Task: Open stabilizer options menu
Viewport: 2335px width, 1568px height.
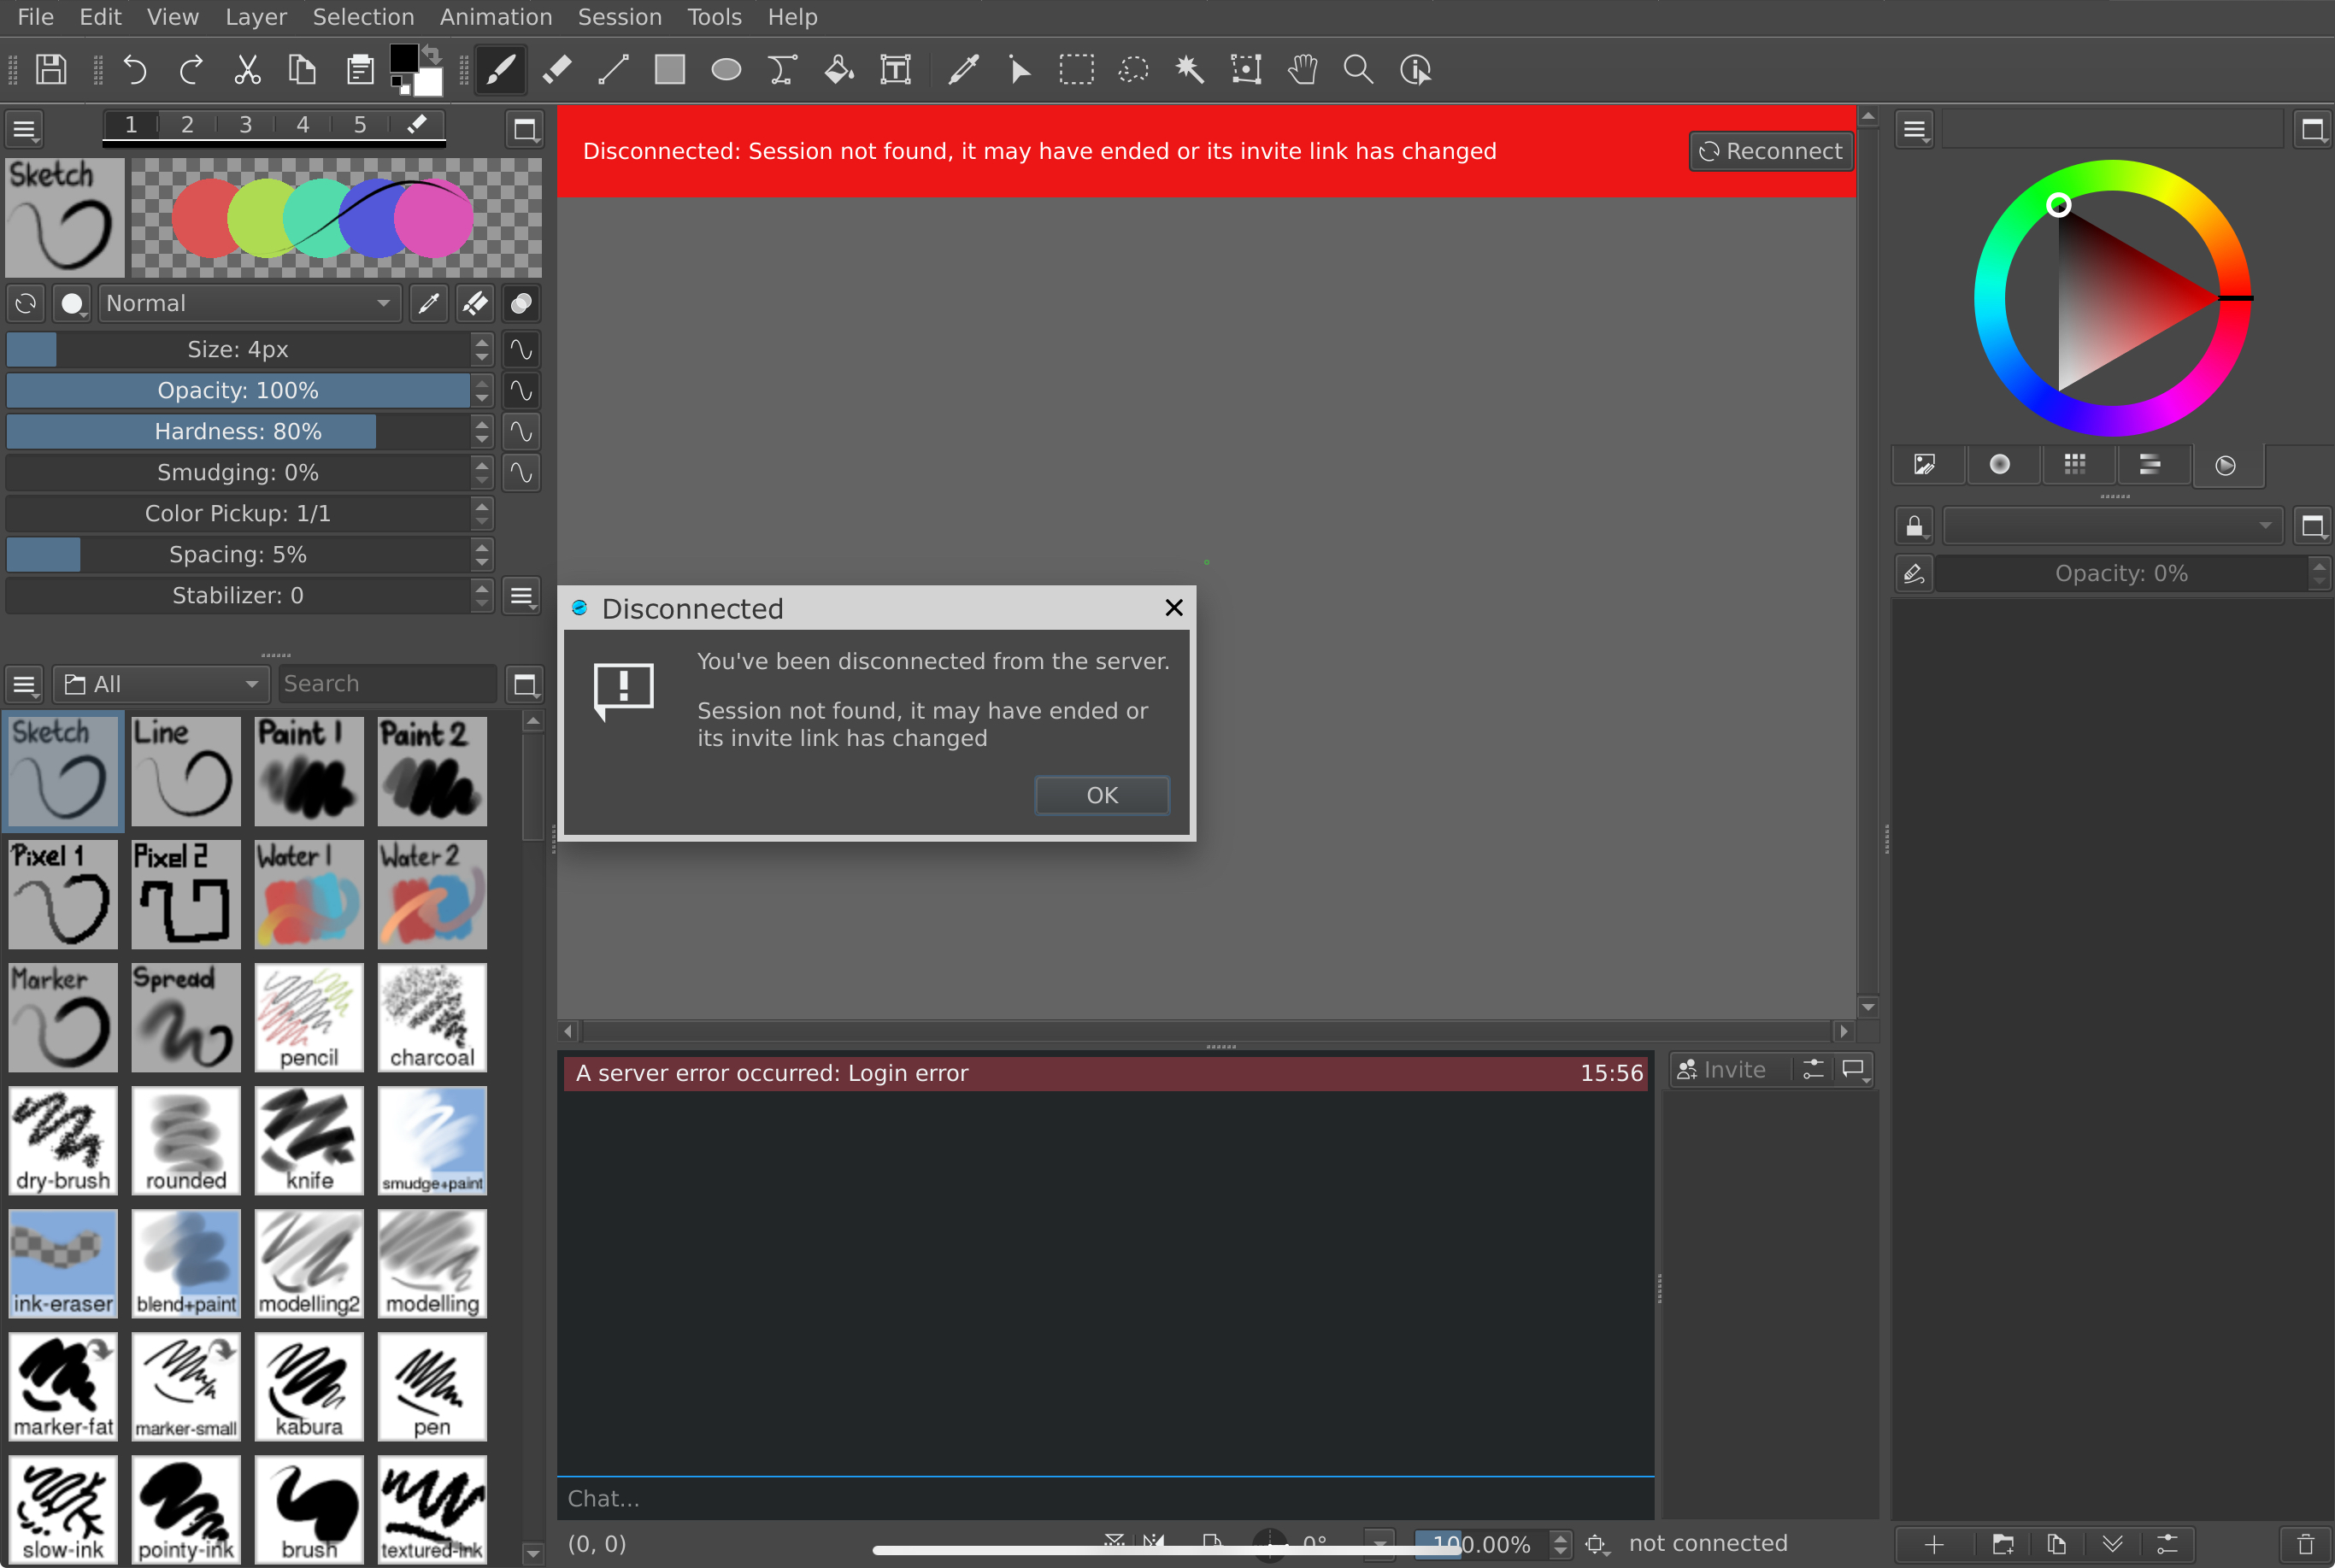Action: click(521, 596)
